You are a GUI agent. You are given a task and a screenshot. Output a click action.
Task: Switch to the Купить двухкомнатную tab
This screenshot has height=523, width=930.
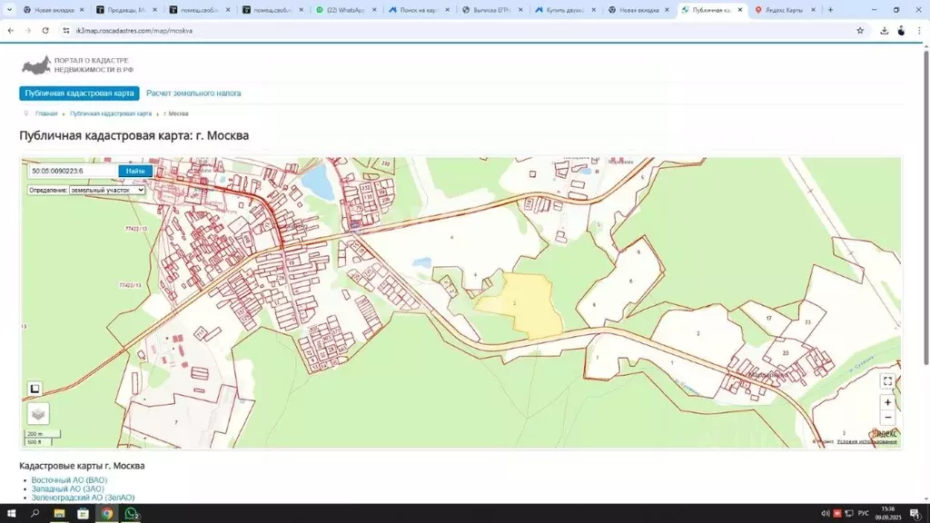coord(565,10)
